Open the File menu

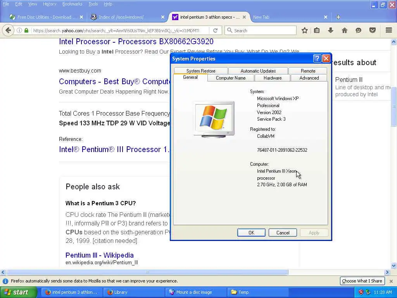click(5, 4)
